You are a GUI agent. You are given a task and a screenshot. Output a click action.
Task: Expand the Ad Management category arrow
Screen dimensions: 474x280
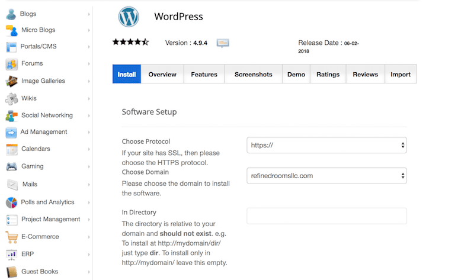[89, 132]
